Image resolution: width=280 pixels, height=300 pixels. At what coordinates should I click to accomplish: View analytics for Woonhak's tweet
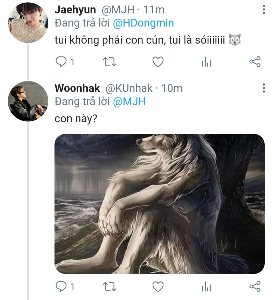tap(206, 287)
